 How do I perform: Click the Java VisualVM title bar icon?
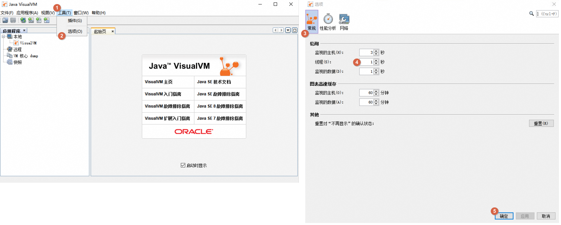click(x=4, y=4)
